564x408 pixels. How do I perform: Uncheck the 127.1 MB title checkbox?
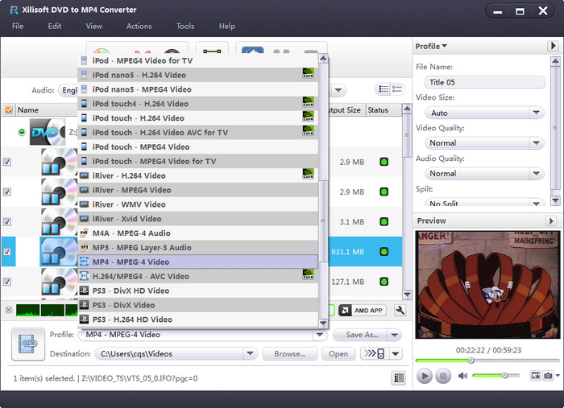7,282
